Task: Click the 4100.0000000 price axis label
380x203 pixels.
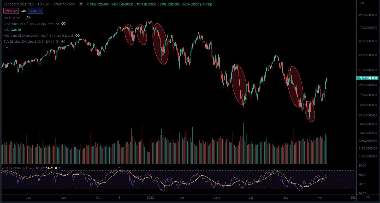Action: (x=367, y=70)
